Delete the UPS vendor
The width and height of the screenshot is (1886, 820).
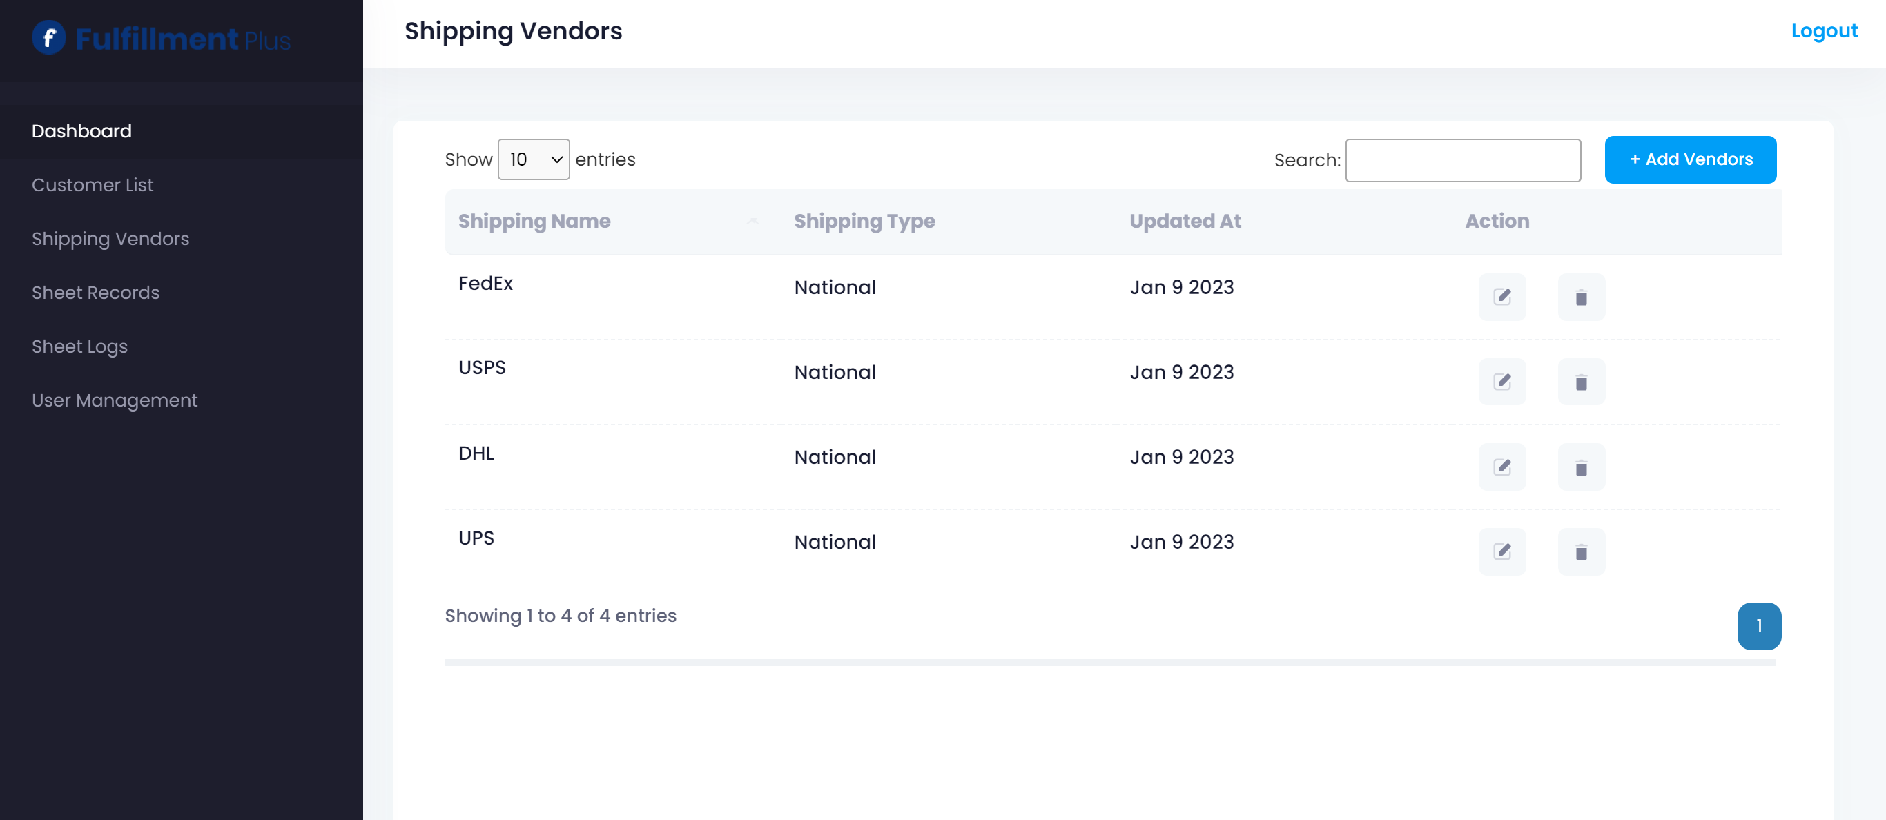coord(1581,551)
